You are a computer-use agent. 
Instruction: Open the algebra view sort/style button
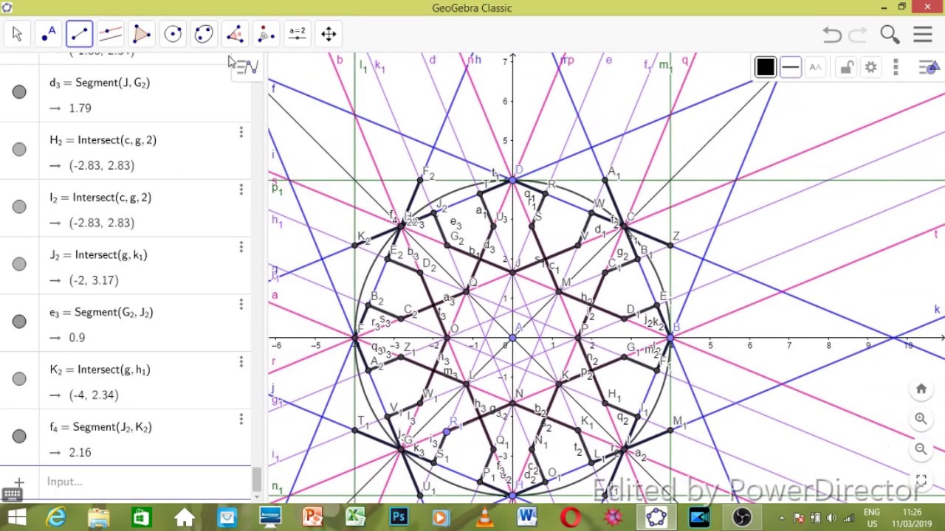247,68
